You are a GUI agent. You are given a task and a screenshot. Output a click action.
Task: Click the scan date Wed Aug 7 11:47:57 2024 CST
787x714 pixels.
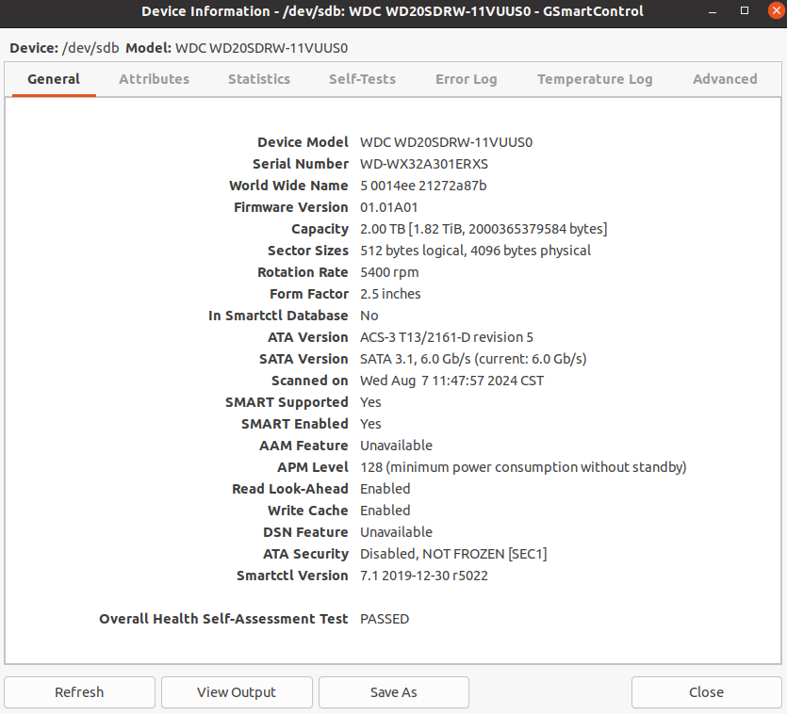coord(451,381)
